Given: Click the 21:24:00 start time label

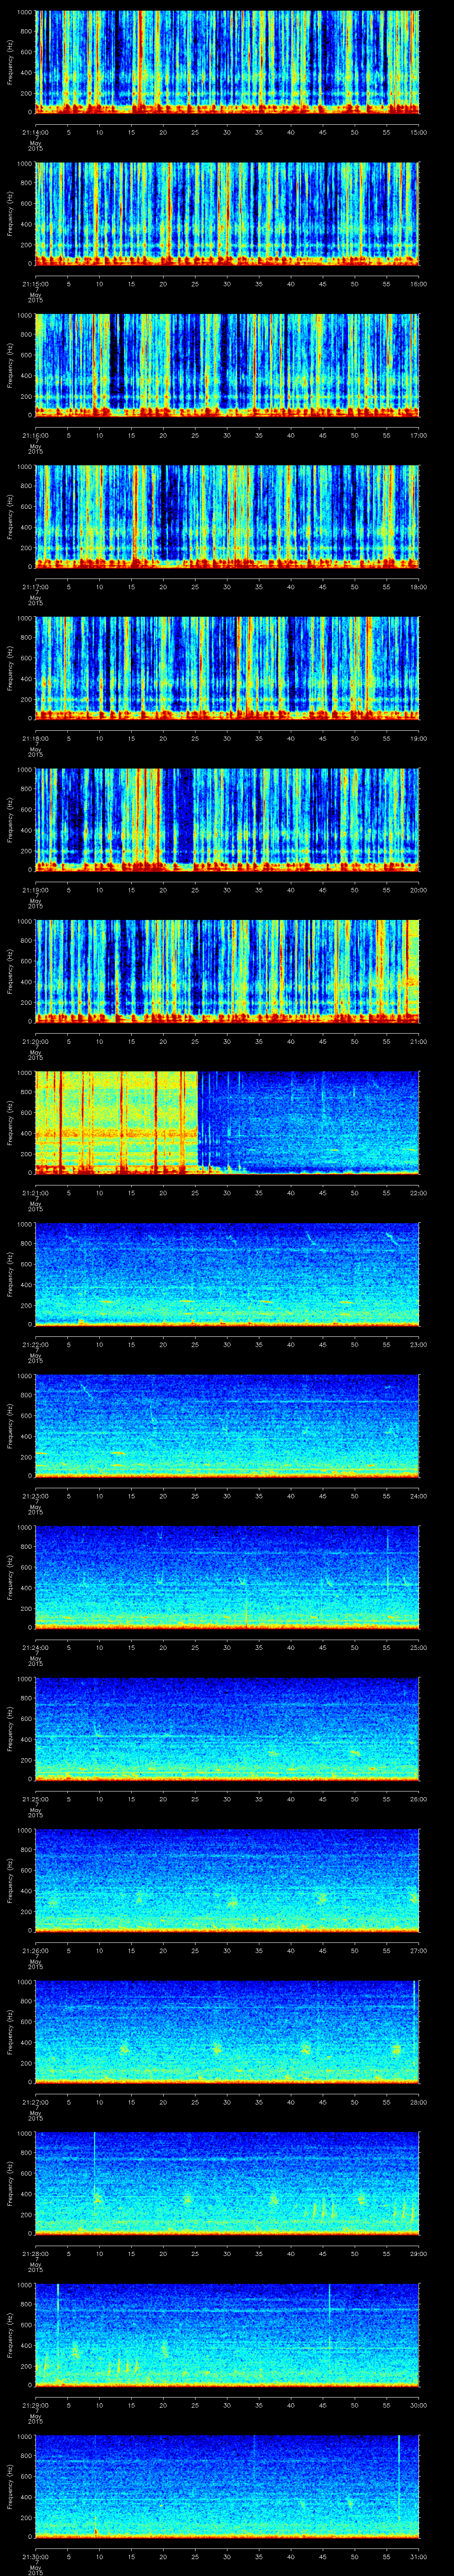Looking at the screenshot, I should (35, 1647).
